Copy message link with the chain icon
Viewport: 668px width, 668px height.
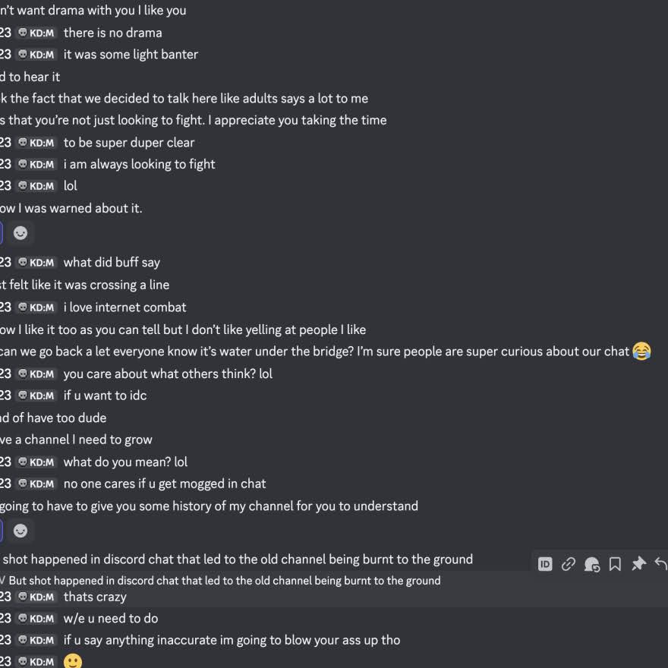pos(569,564)
